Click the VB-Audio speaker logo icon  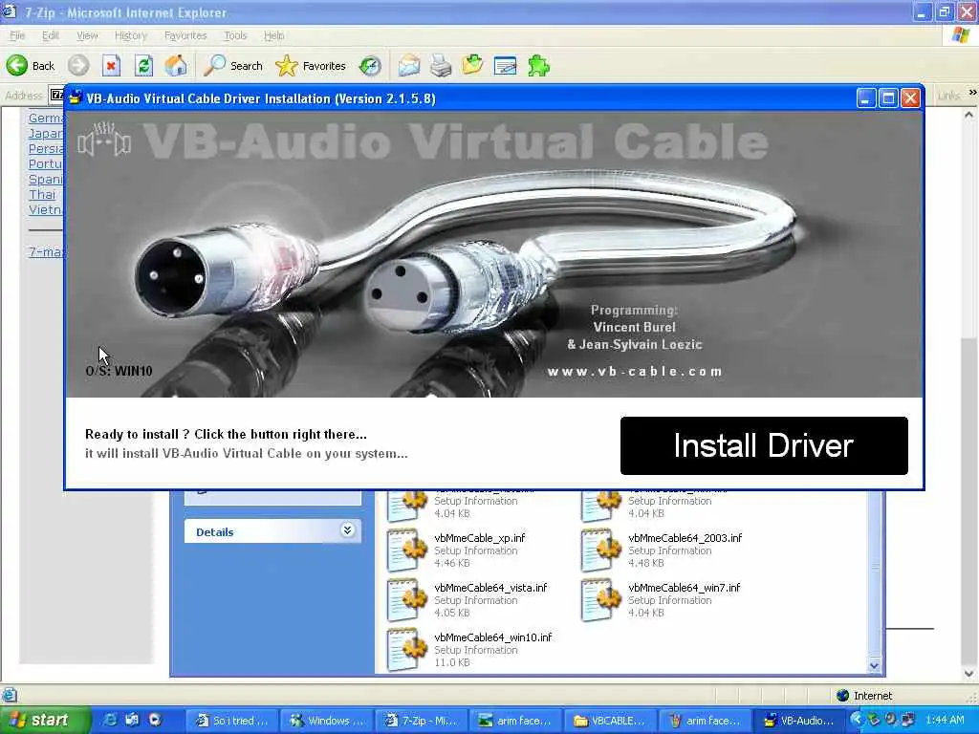pyautogui.click(x=104, y=140)
